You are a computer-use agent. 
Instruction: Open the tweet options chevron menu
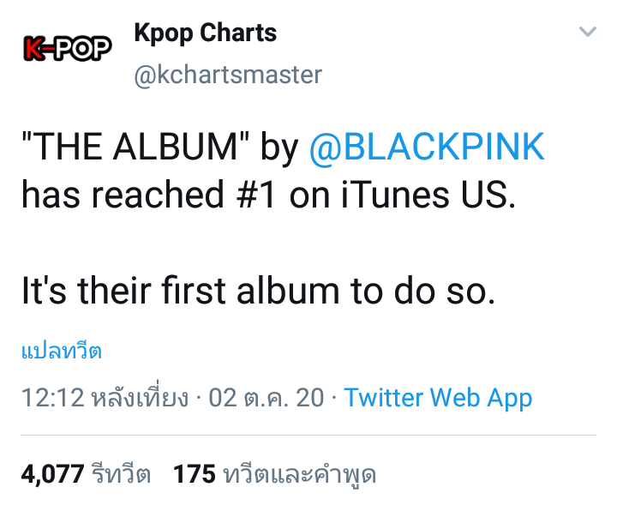(x=587, y=33)
